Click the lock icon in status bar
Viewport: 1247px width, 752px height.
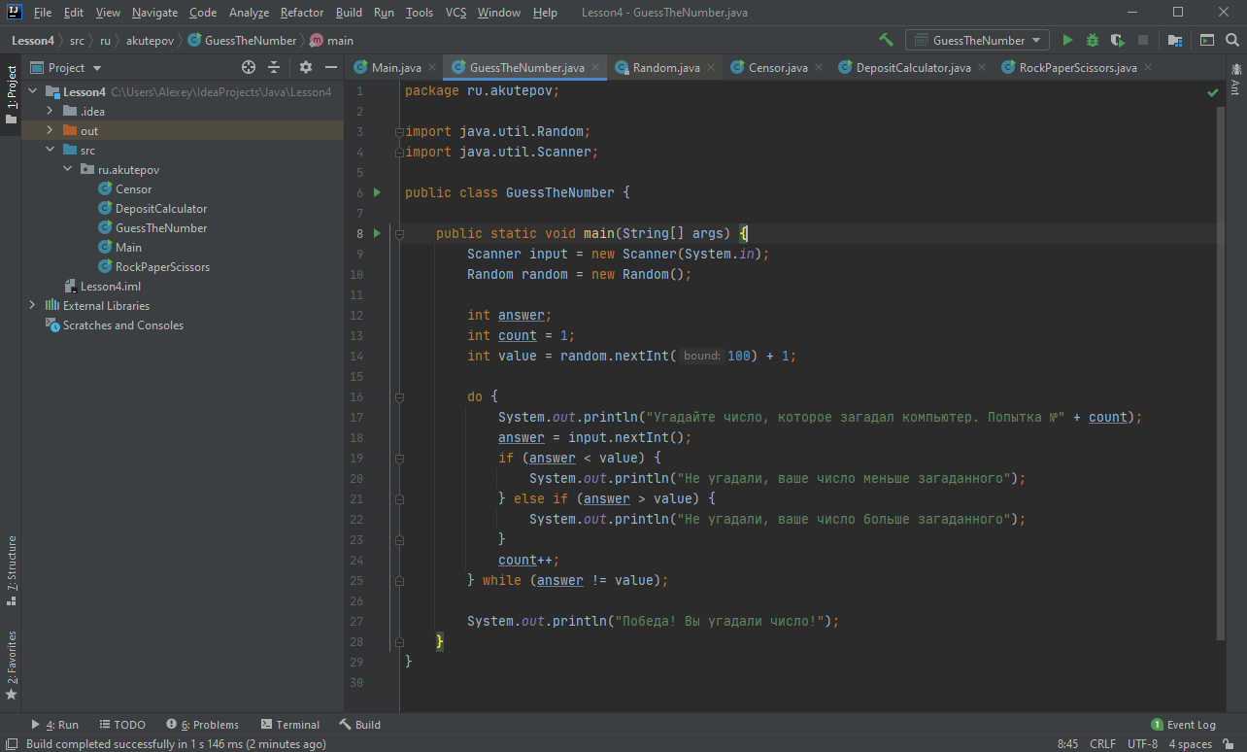(x=1230, y=744)
